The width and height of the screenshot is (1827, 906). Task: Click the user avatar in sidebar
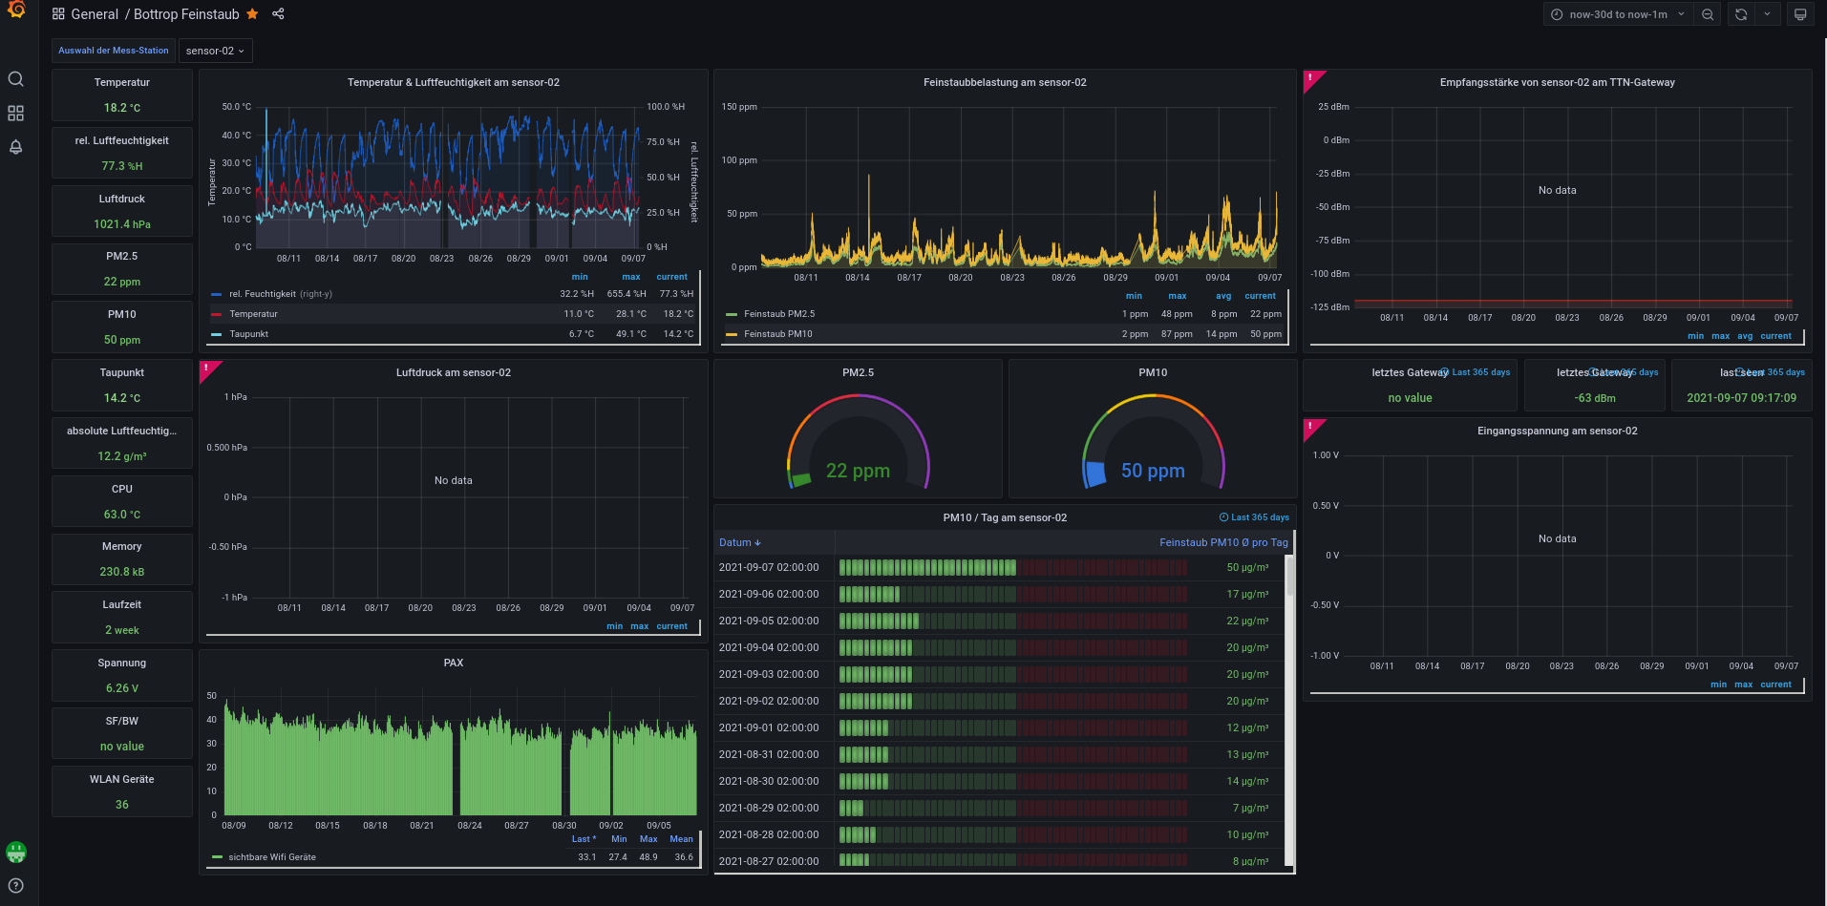point(16,852)
